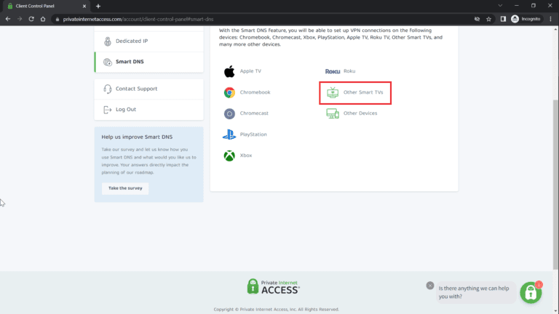Open a new browser tab
Screen dimensions: 559x314
pyautogui.click(x=98, y=6)
